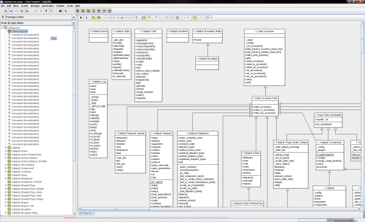This screenshot has height=222, width=365.
Task: Pick the Association End tool
Action: 131,18
